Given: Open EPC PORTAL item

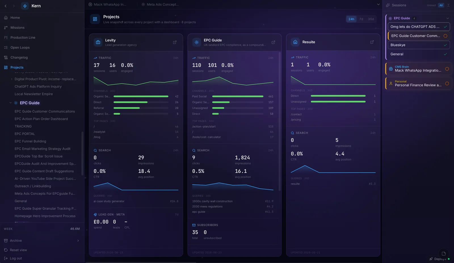Looking at the screenshot, I should point(25,134).
